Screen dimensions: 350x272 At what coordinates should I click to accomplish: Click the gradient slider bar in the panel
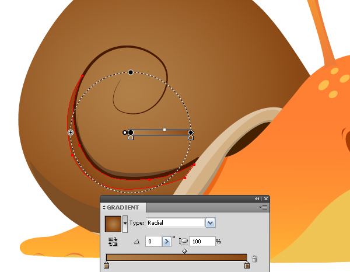point(177,257)
